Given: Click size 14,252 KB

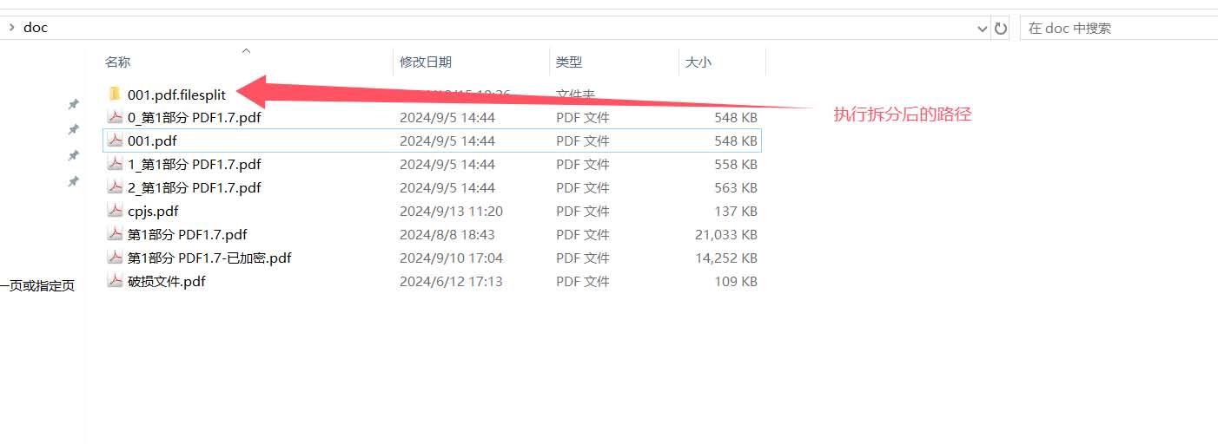Looking at the screenshot, I should click(x=726, y=258).
